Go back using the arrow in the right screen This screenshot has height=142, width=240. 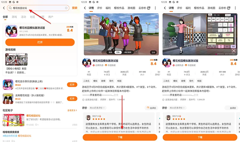tap(165, 8)
